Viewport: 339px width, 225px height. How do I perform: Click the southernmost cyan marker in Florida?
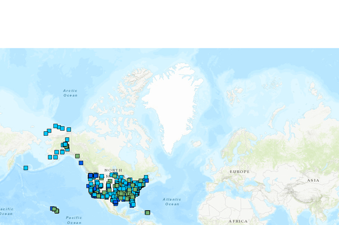133,204
